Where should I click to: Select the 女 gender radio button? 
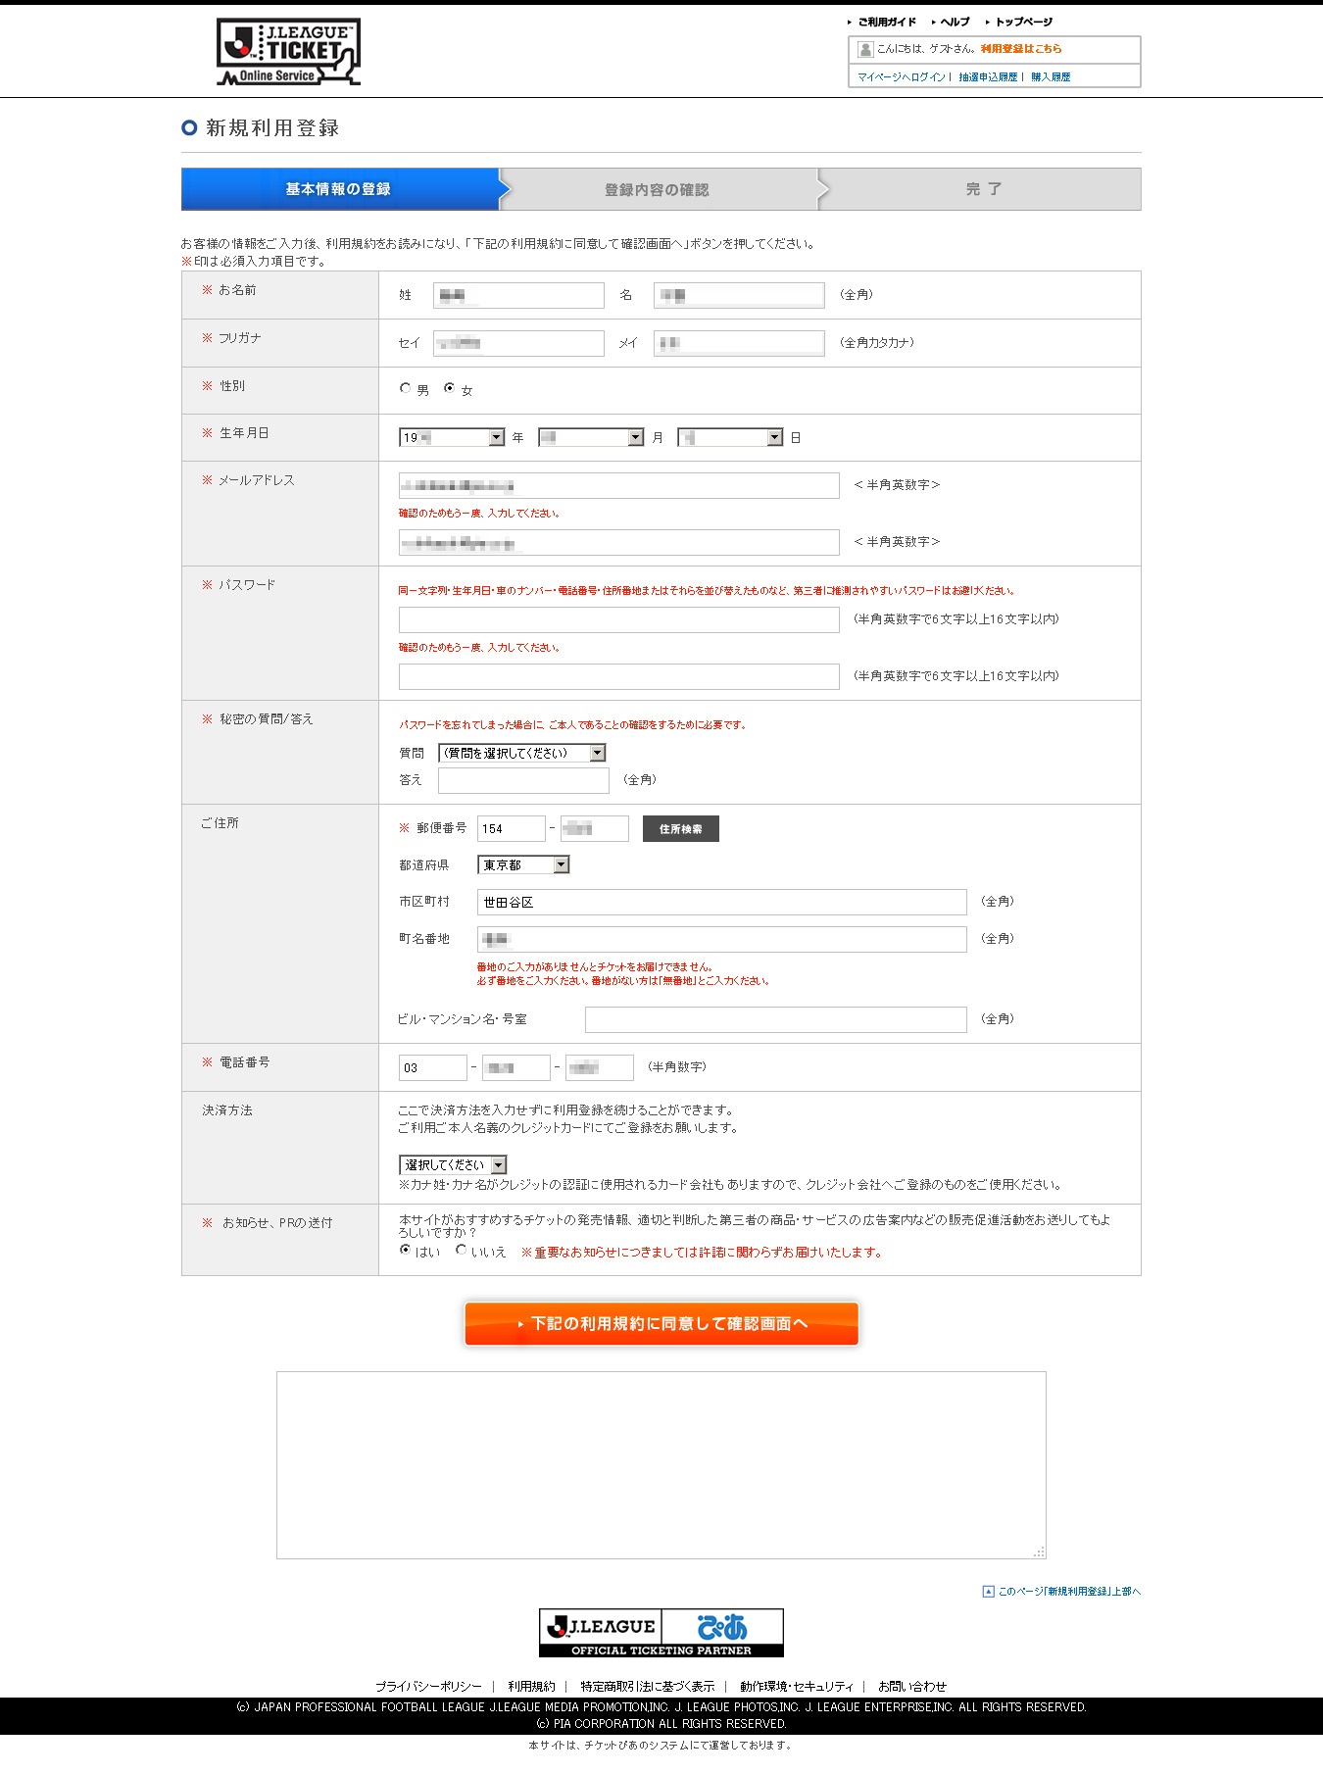(x=449, y=388)
